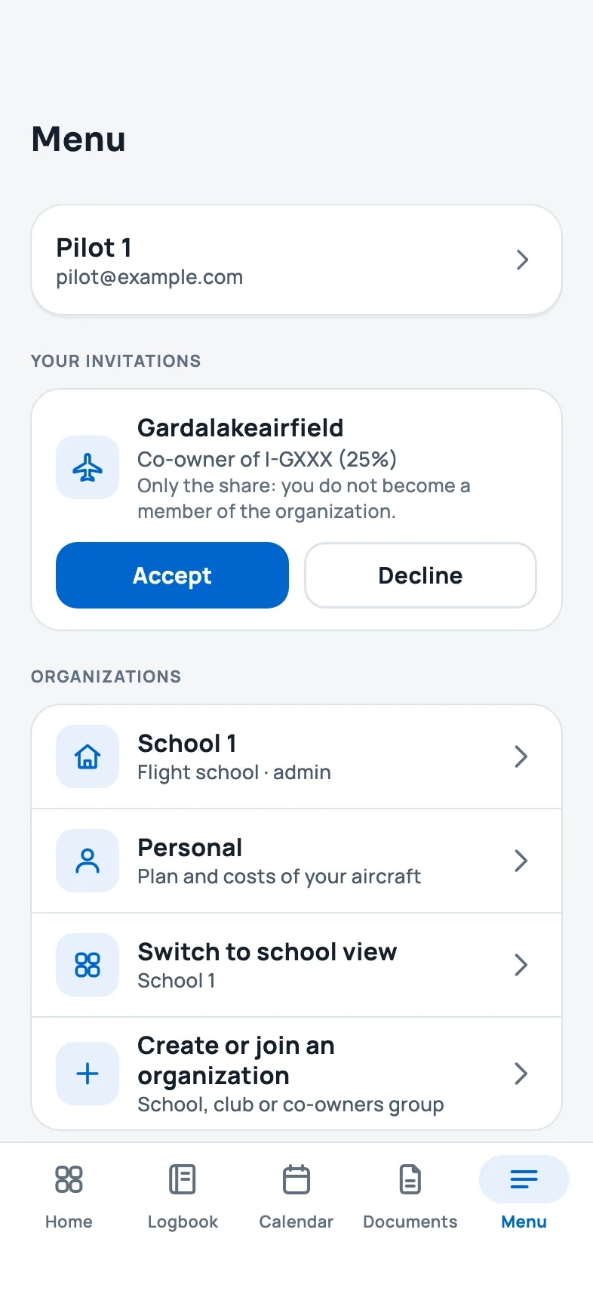The height and width of the screenshot is (1291, 593).
Task: Tap the airplane icon in the Gardalakeairfield invitation
Action: (x=88, y=467)
